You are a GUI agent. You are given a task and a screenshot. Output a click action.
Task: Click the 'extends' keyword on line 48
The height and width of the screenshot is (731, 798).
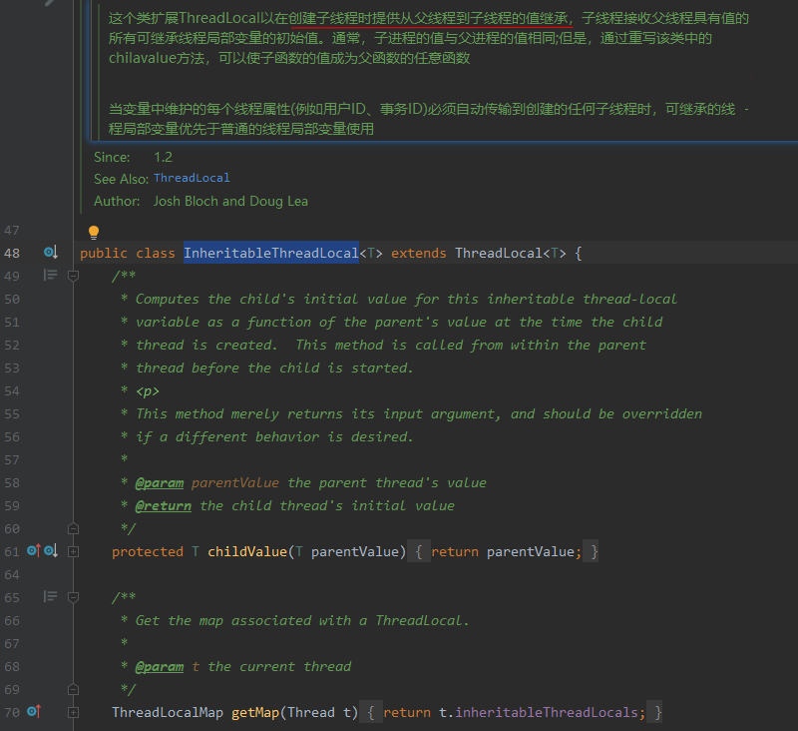(x=418, y=253)
